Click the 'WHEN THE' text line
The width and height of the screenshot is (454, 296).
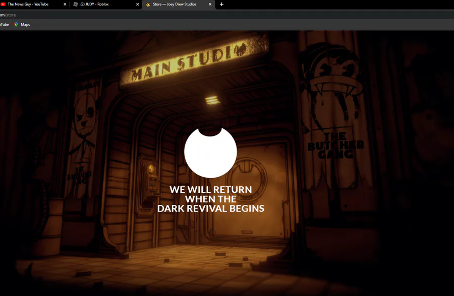(210, 199)
